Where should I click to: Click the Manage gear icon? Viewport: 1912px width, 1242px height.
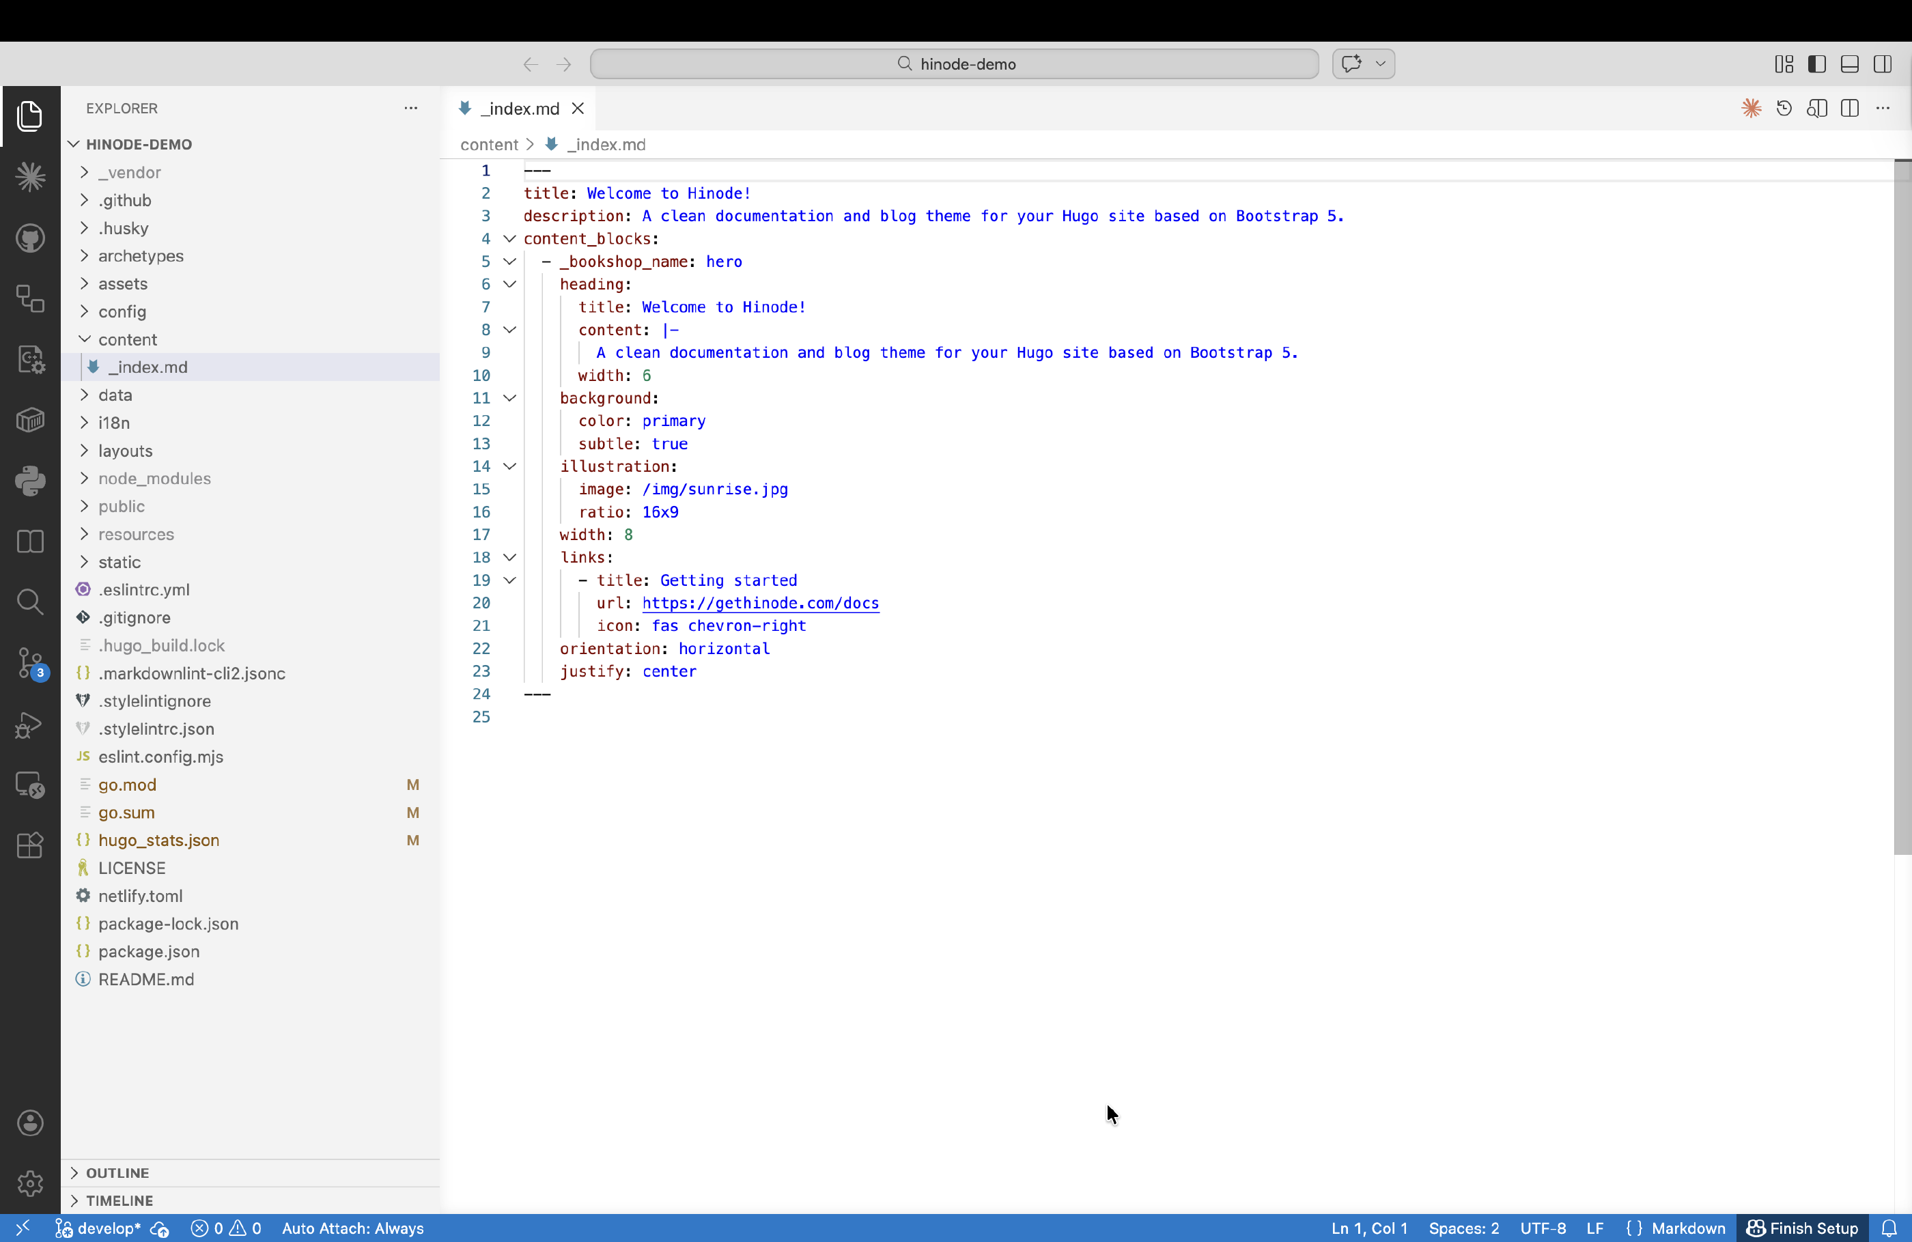(x=31, y=1183)
